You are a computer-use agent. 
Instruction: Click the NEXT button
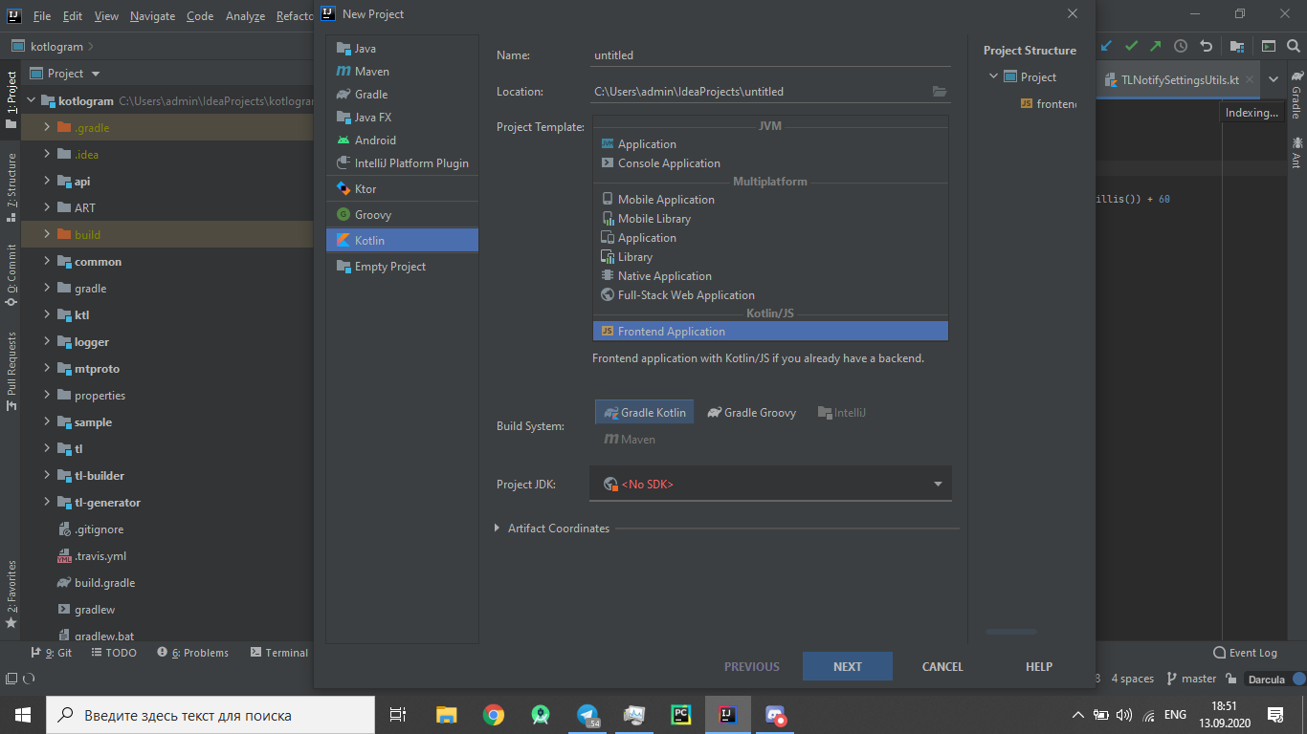point(848,666)
